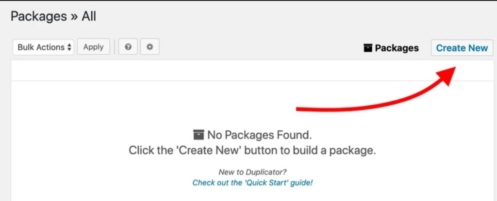Open help via question mark icon
This screenshot has height=201, width=497.
(x=128, y=47)
